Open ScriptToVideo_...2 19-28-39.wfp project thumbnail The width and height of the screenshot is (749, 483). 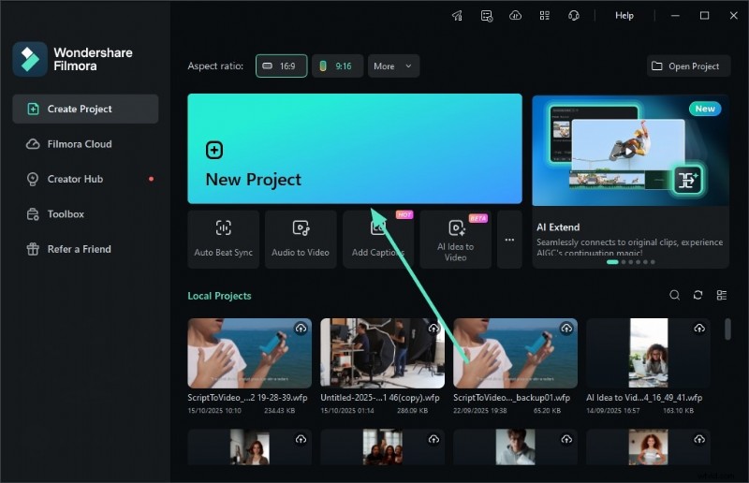[x=249, y=353]
